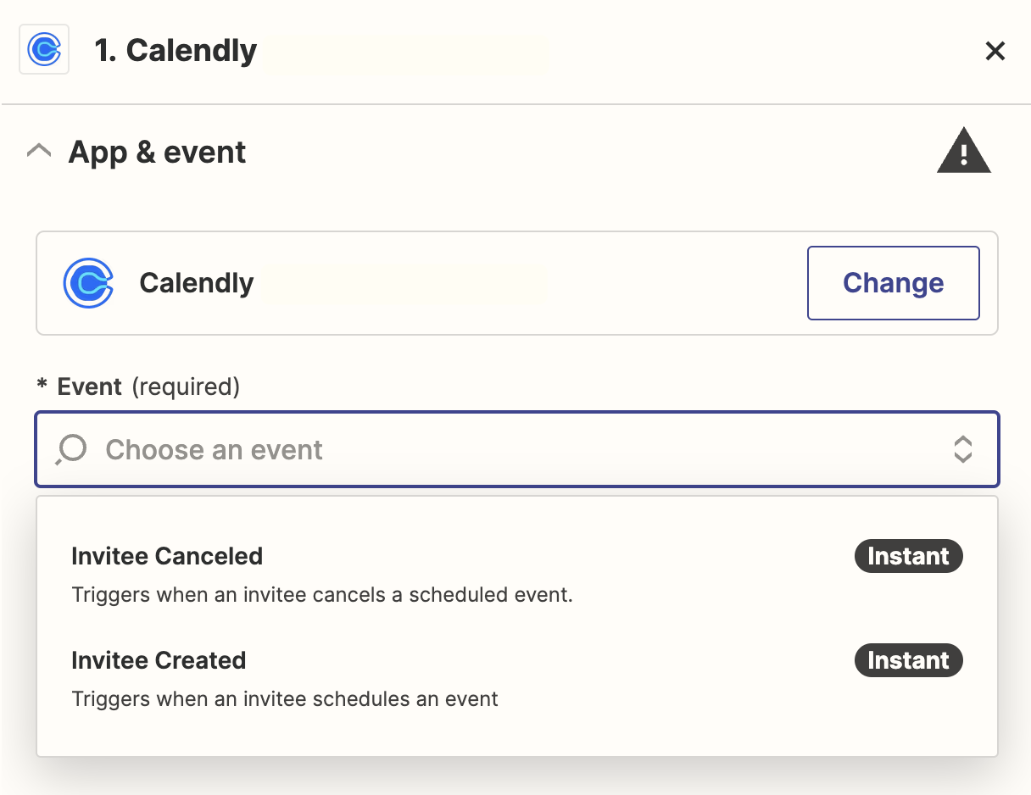Screen dimensions: 1031x795
Task: Click the Instant badge beside Invitee Created
Action: pyautogui.click(x=908, y=661)
